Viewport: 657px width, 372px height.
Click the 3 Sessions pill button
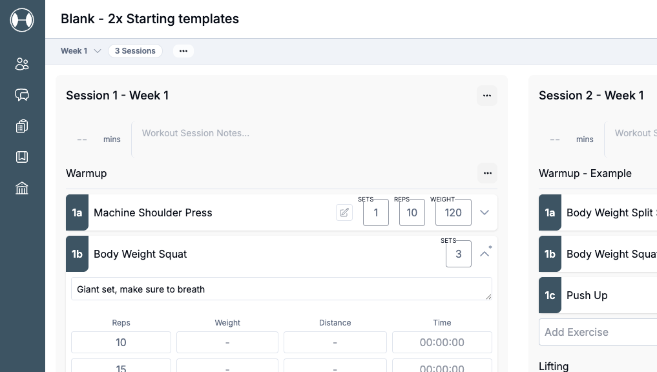pos(135,51)
